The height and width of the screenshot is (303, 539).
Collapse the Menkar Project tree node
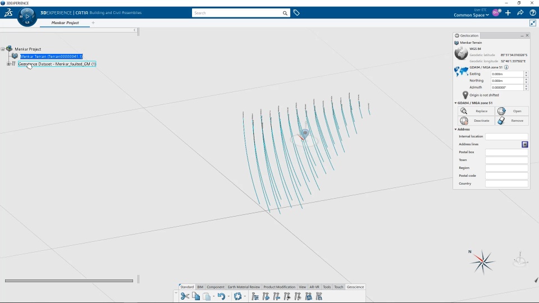pyautogui.click(x=3, y=49)
